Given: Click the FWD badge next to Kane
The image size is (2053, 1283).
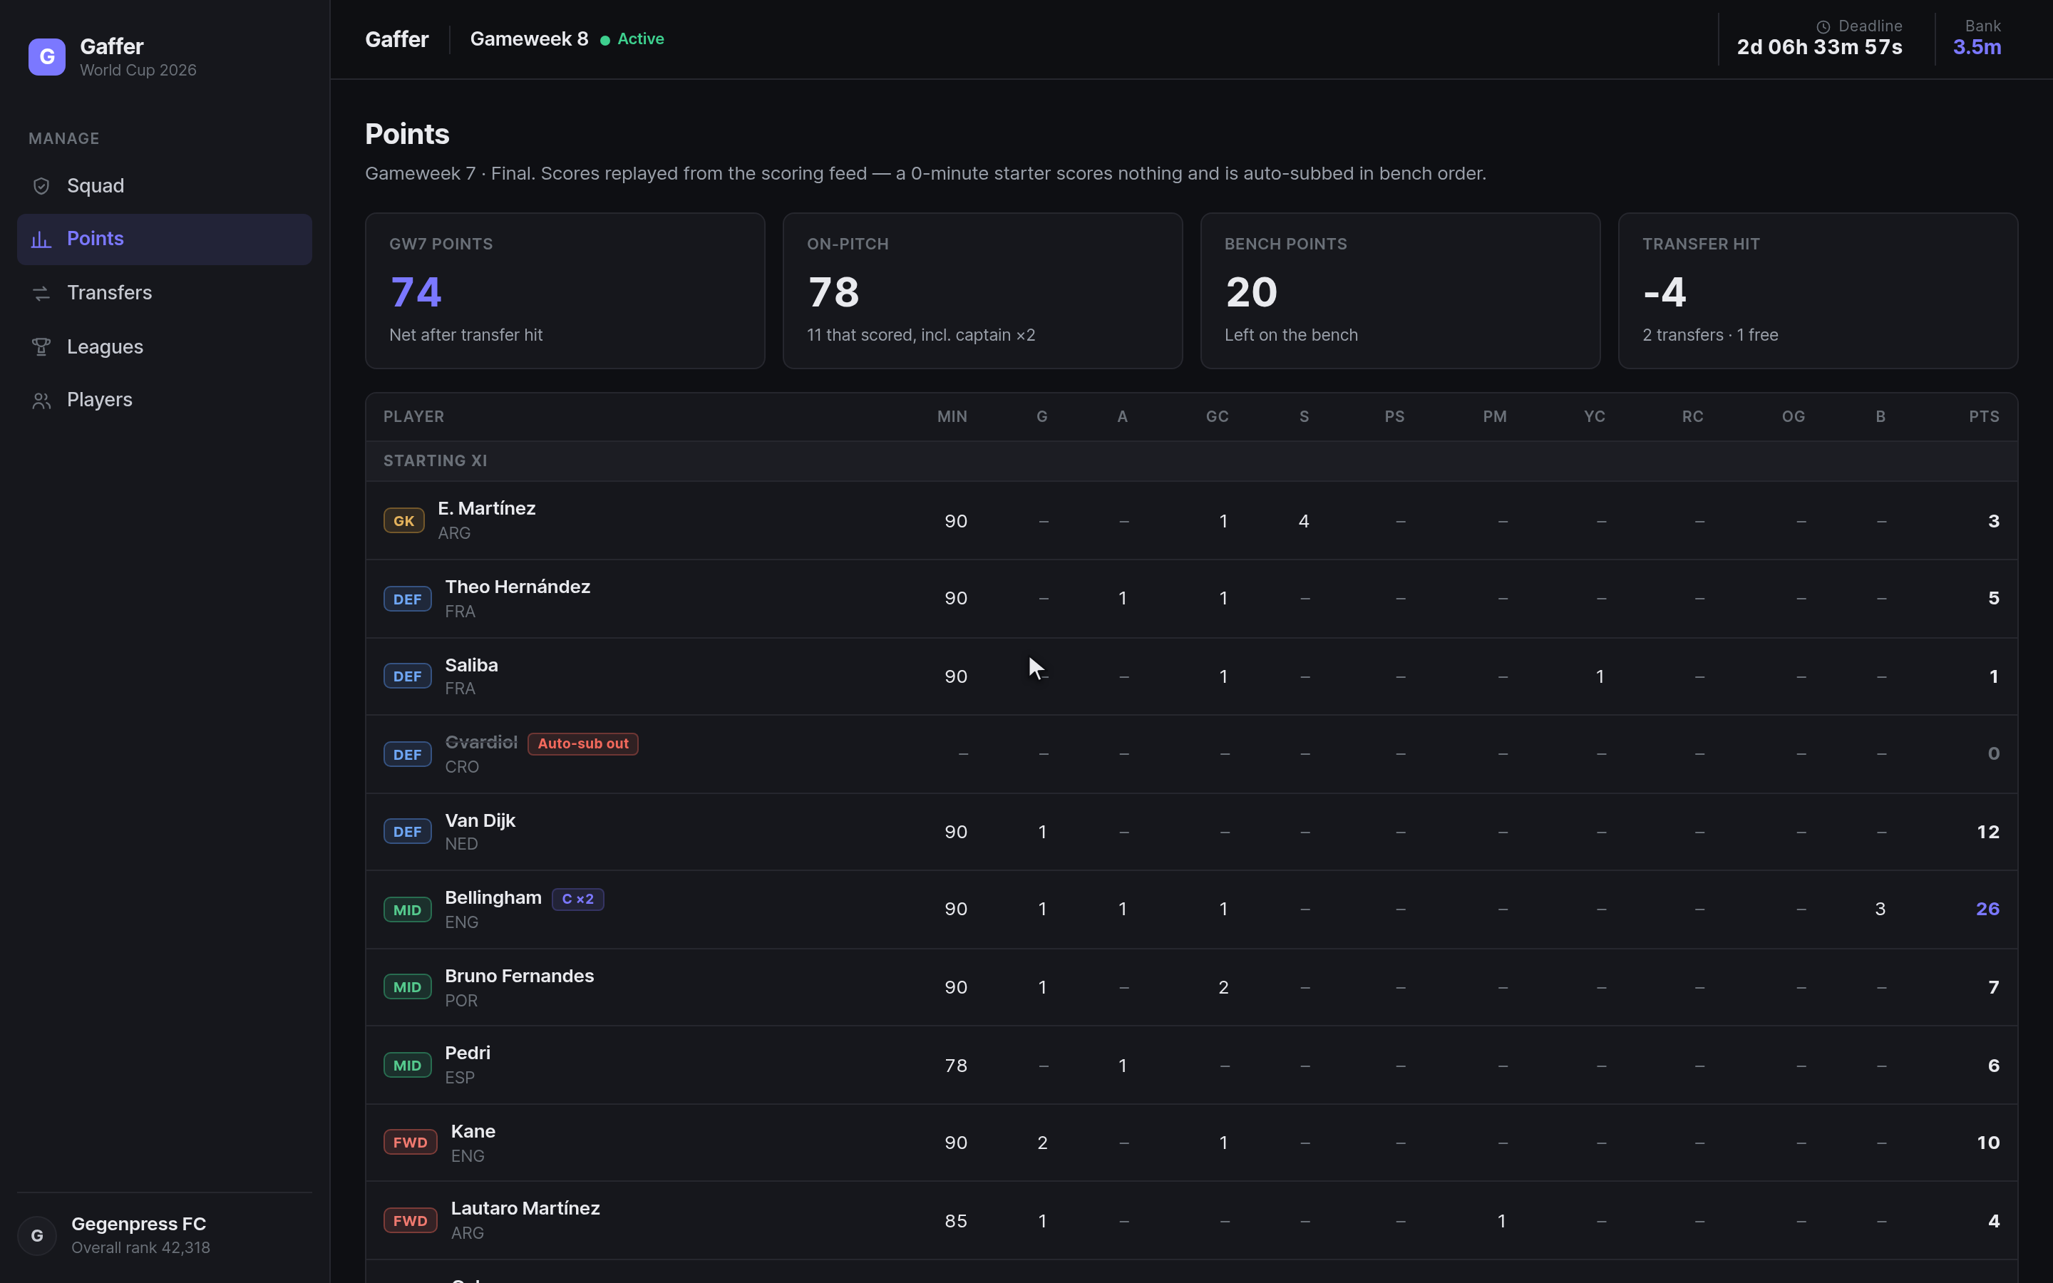Looking at the screenshot, I should (x=411, y=1142).
